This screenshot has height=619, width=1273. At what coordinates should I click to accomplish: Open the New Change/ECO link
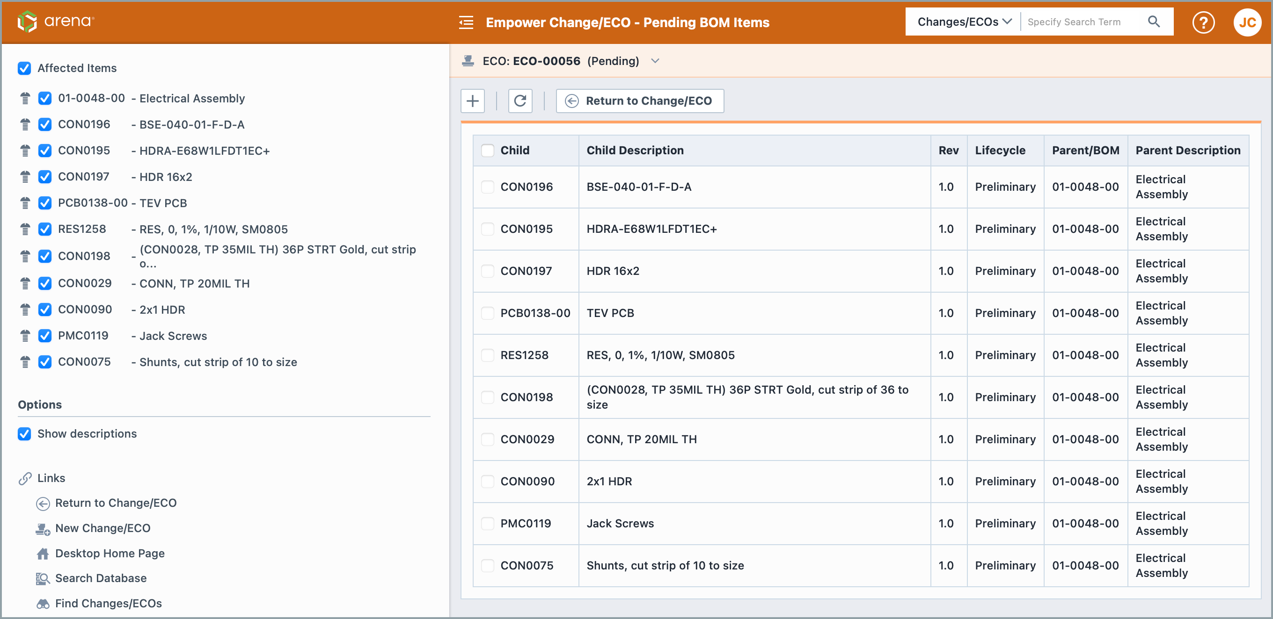pos(103,528)
